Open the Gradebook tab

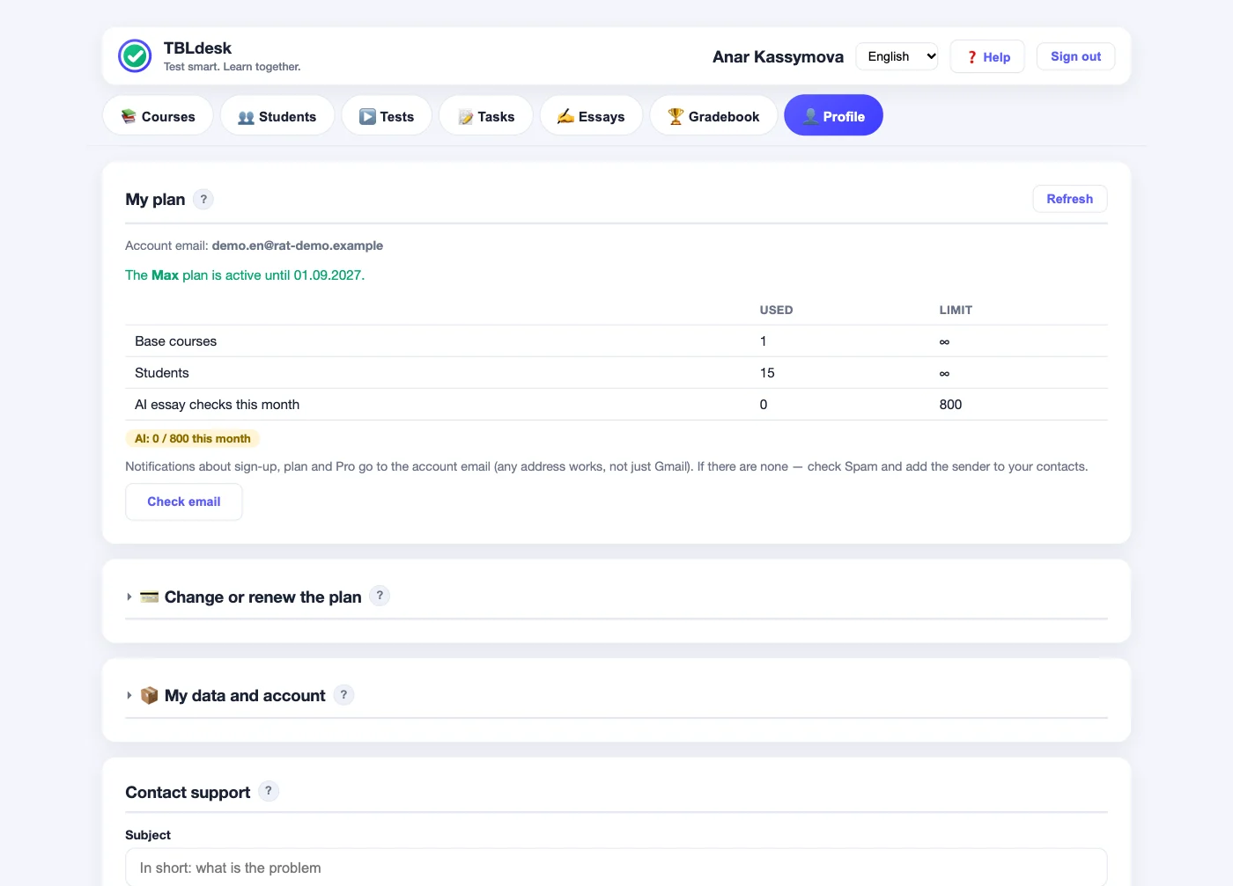point(713,116)
